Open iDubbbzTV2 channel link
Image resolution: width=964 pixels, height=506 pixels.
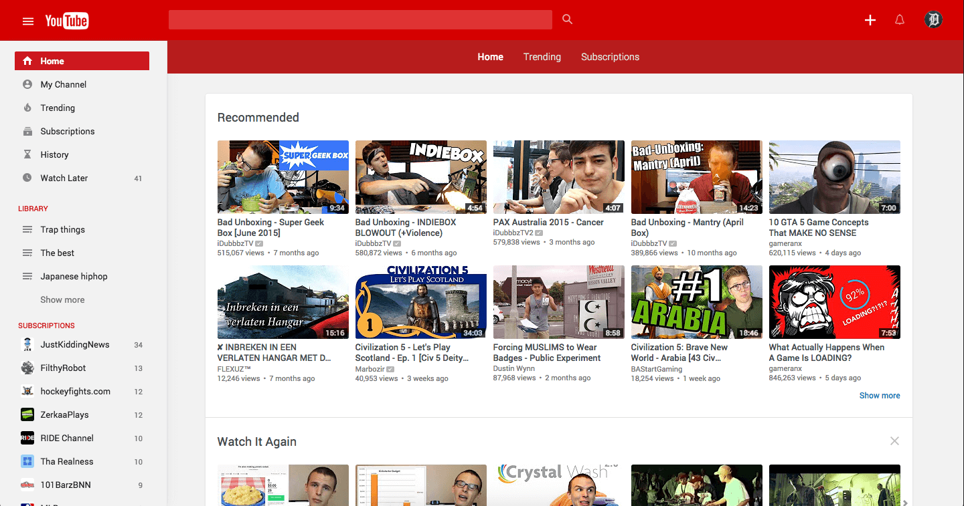click(513, 233)
